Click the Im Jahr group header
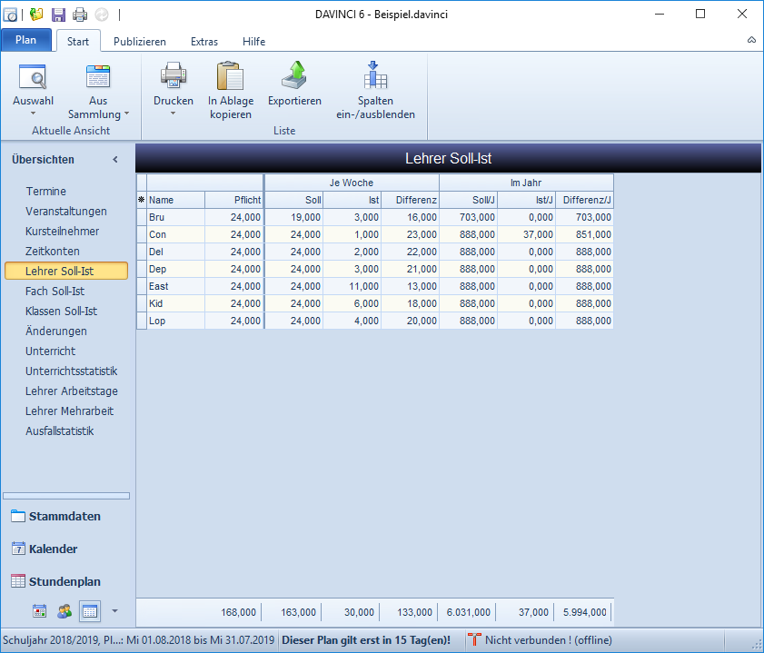 point(526,183)
